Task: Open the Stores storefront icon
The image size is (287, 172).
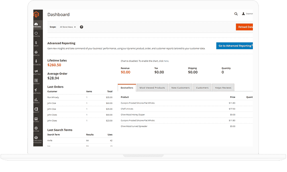Action: point(36,118)
